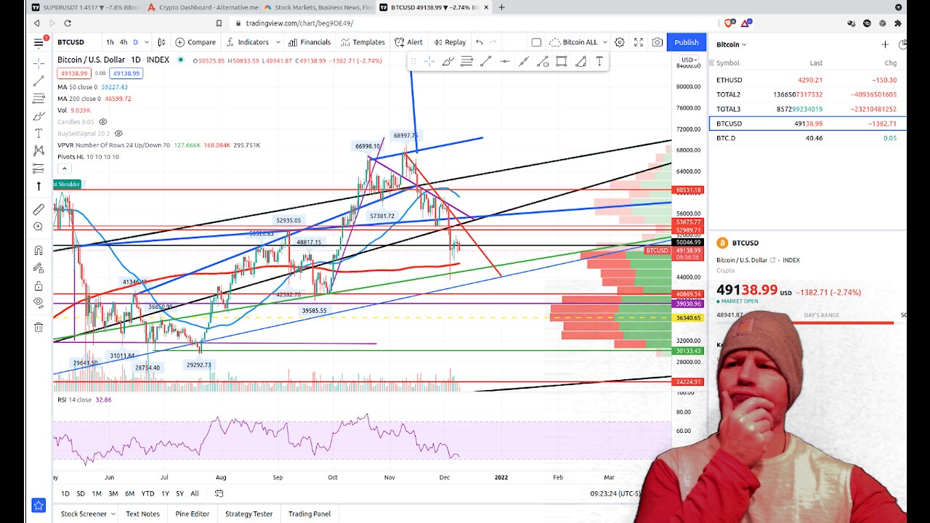Open chart settings gear

click(620, 42)
